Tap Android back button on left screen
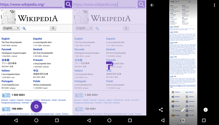This screenshot has height=125, width=219. pyautogui.click(x=16, y=120)
